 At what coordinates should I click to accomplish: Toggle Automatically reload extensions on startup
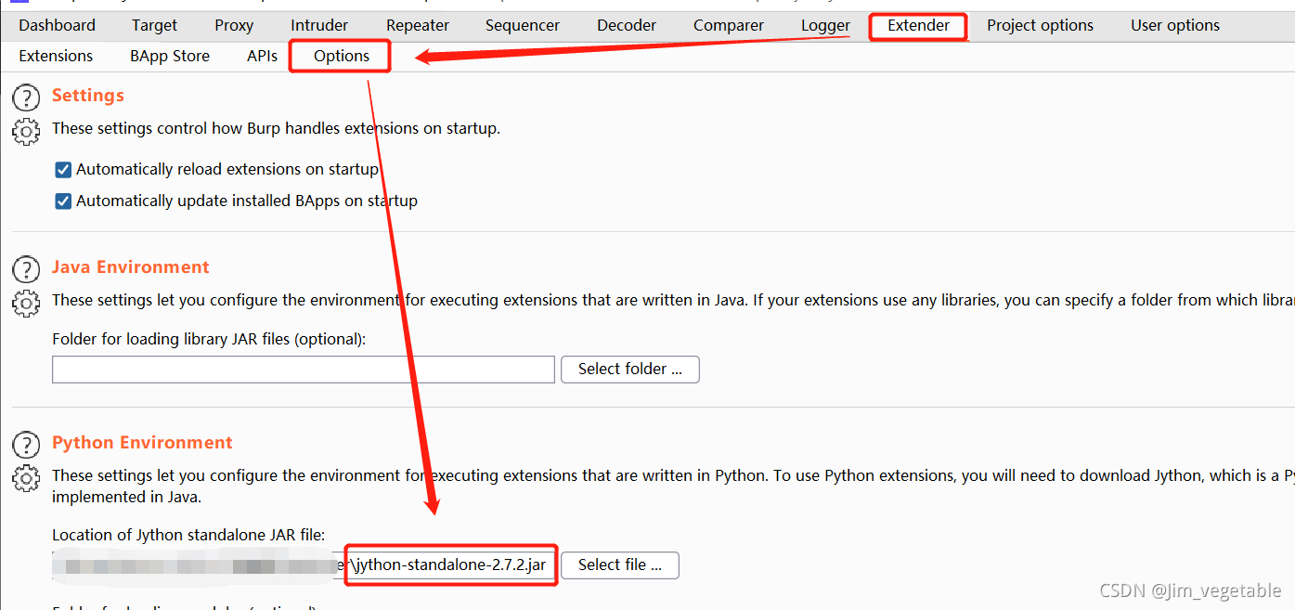click(63, 170)
